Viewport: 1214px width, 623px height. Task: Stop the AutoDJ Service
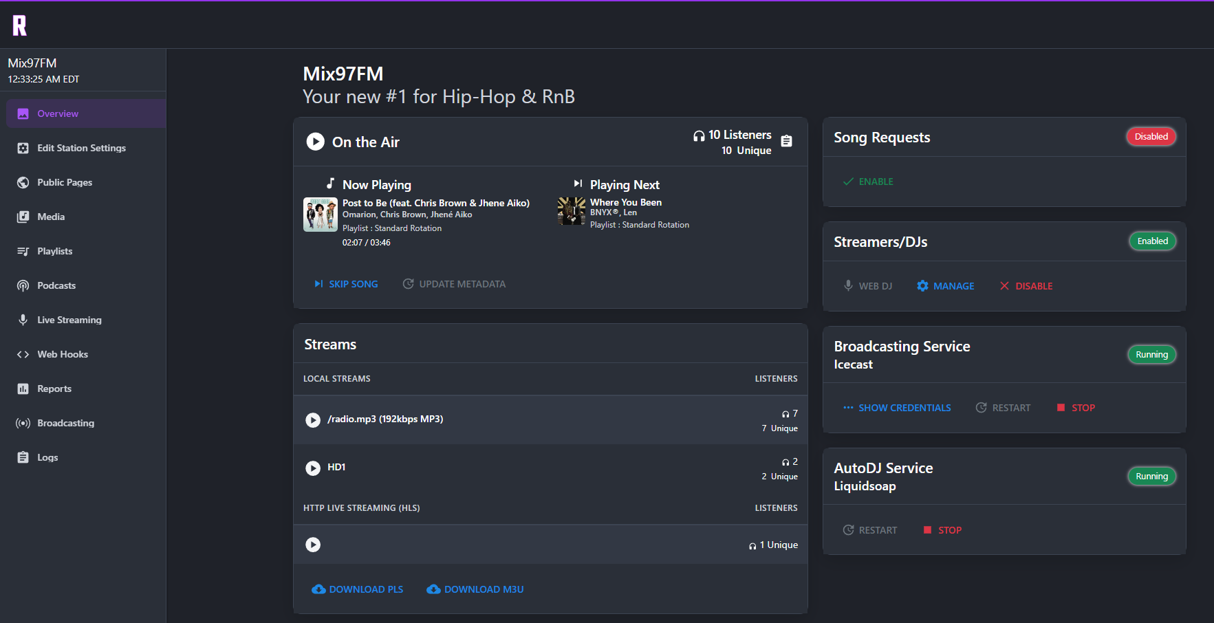[942, 530]
